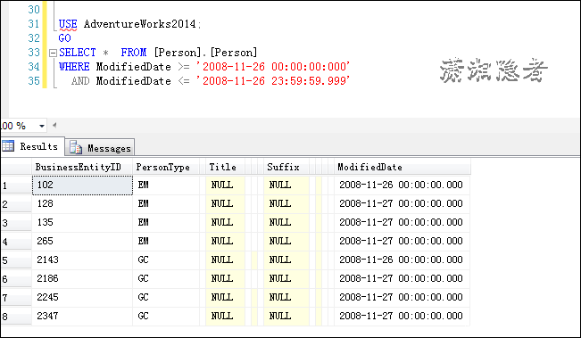
Task: Click the horizontal scroll left arrow
Action: tap(54, 125)
